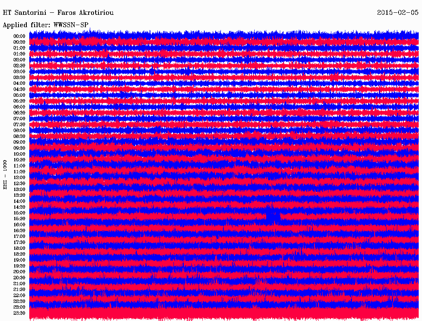
Task: Click the date label 2015-02-05
Action: (398, 12)
